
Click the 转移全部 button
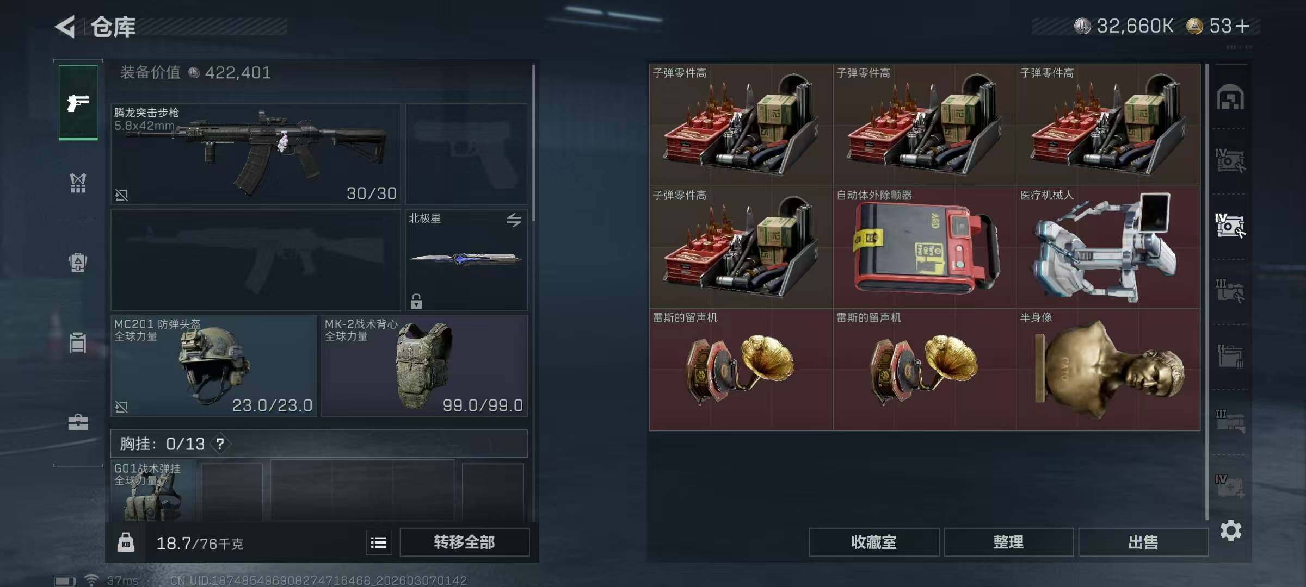click(464, 542)
